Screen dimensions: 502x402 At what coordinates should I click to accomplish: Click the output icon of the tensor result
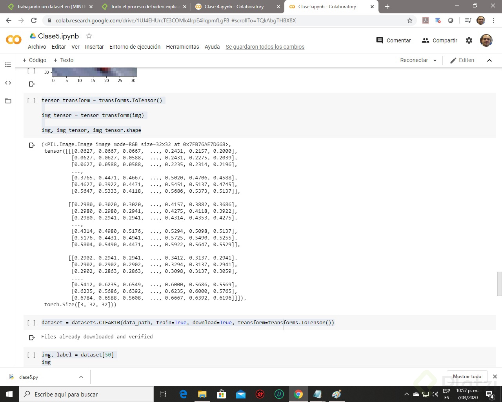click(32, 145)
